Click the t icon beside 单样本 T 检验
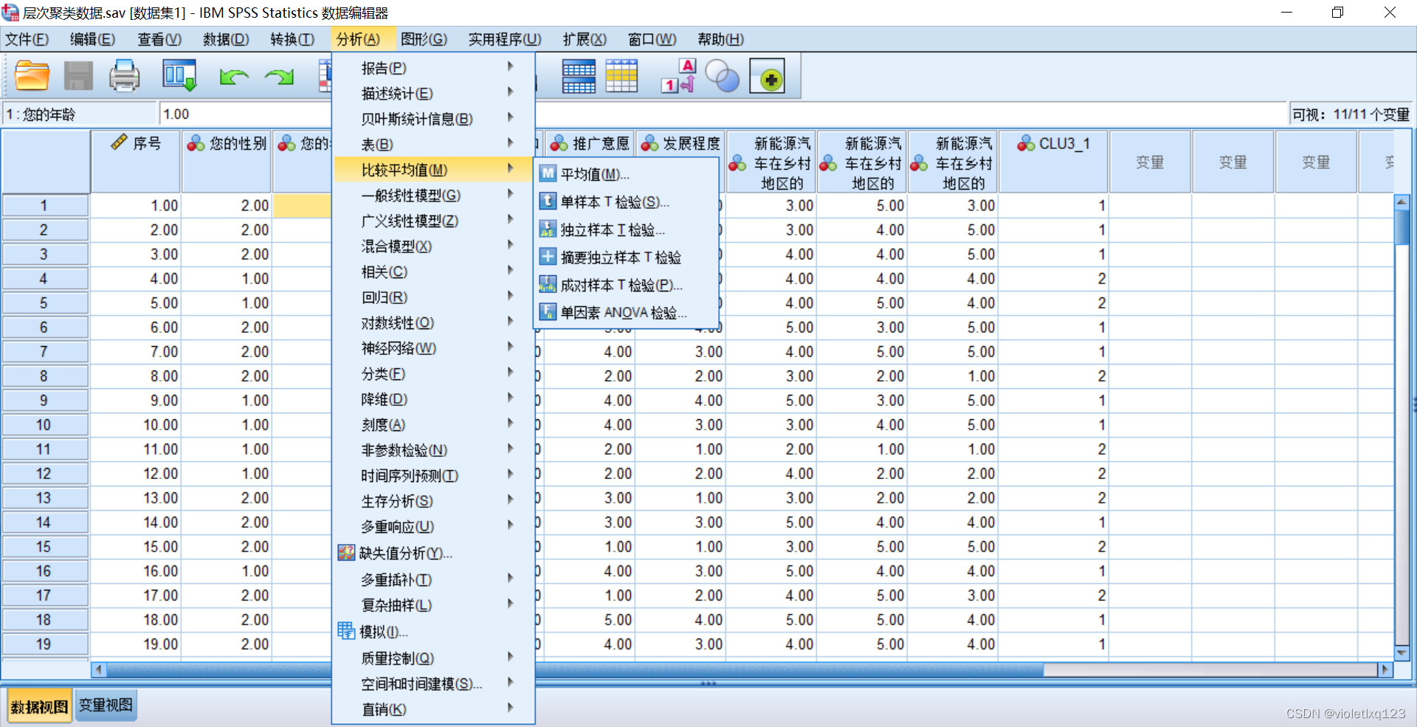Screen dimensions: 1417x727 click(x=548, y=201)
